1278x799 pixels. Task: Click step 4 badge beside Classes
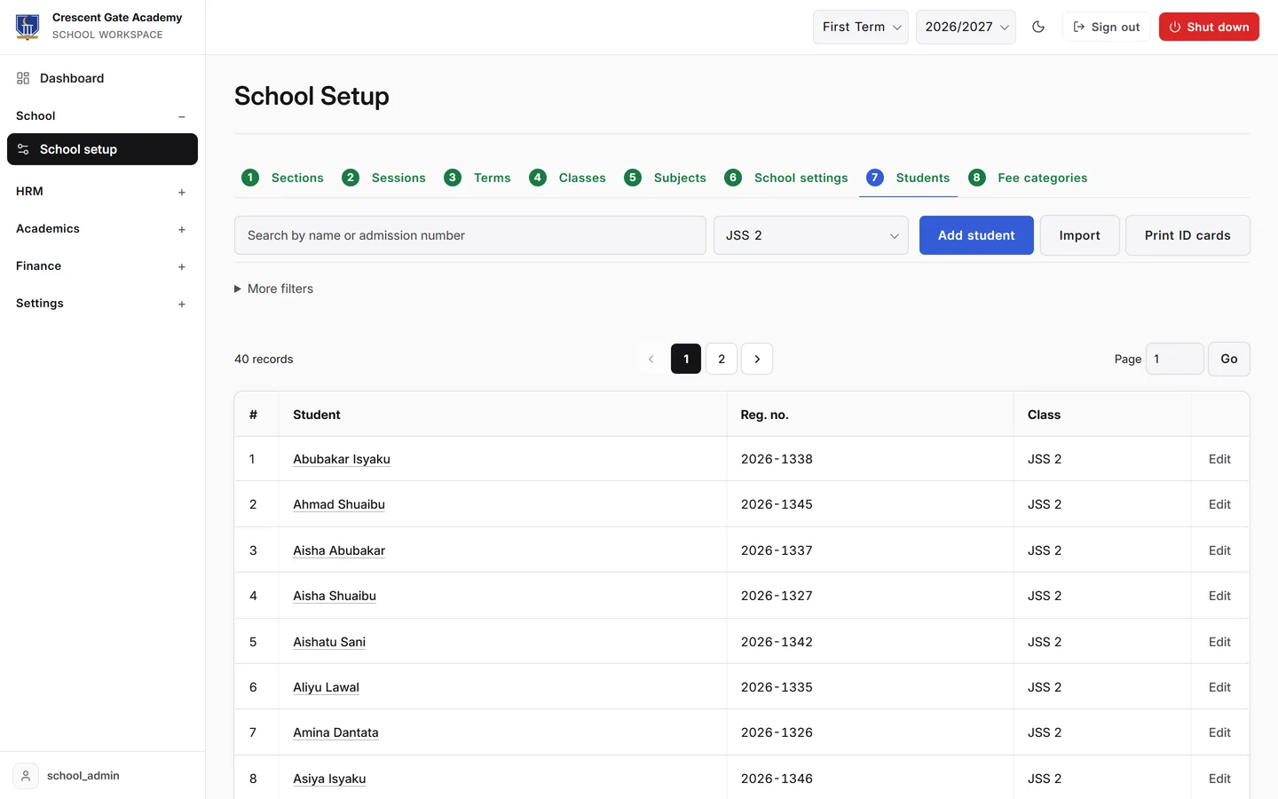pyautogui.click(x=538, y=178)
